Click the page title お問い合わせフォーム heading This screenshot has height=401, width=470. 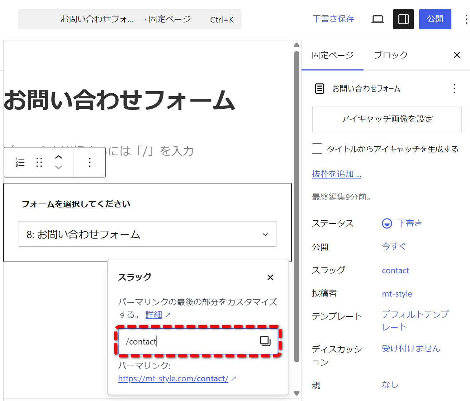point(119,100)
